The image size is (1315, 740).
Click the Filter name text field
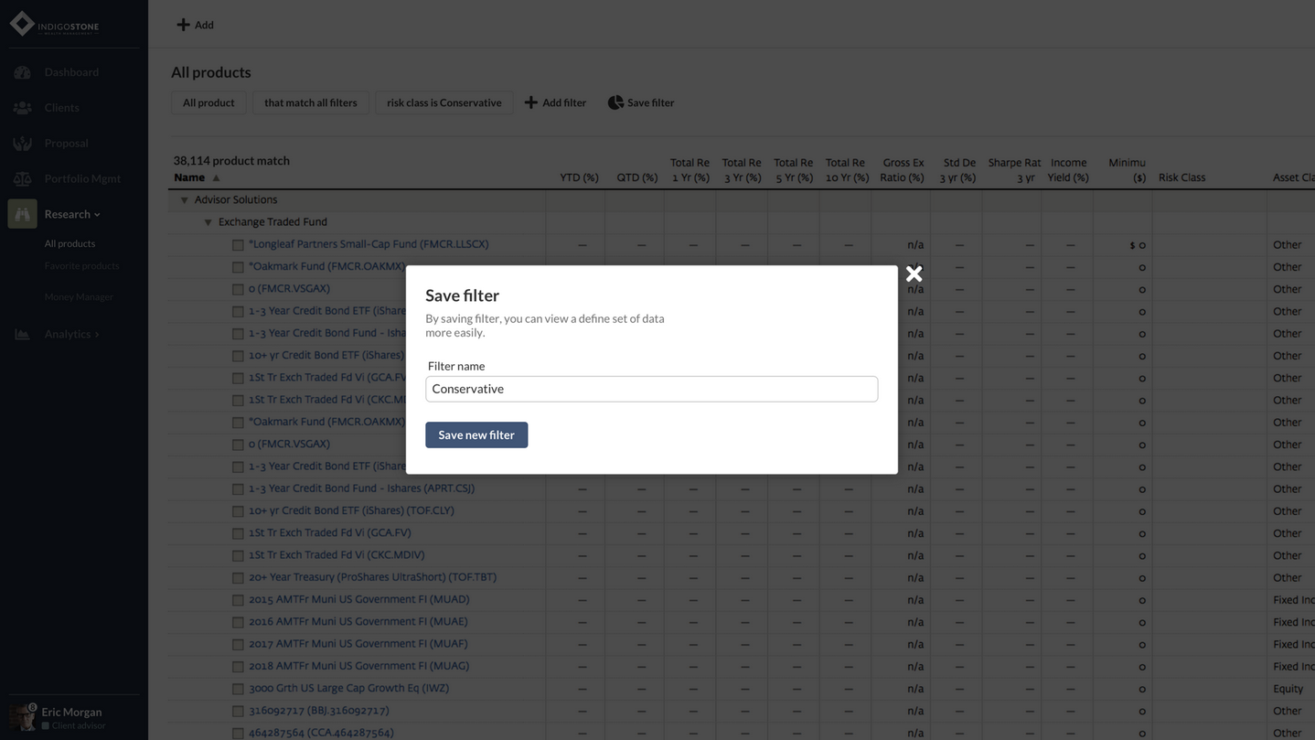(x=651, y=389)
